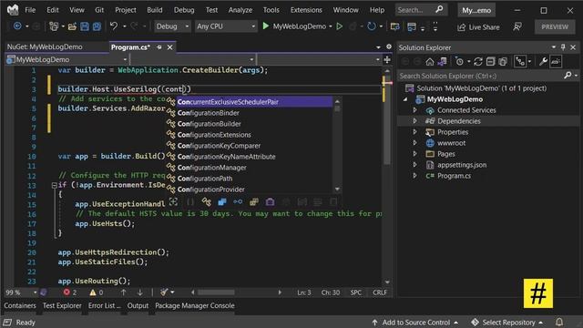Image resolution: width=583 pixels, height=328 pixels.
Task: Open the Git menu
Action: (x=99, y=10)
